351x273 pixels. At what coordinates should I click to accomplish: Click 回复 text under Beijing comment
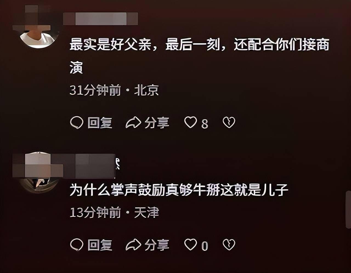pyautogui.click(x=100, y=123)
